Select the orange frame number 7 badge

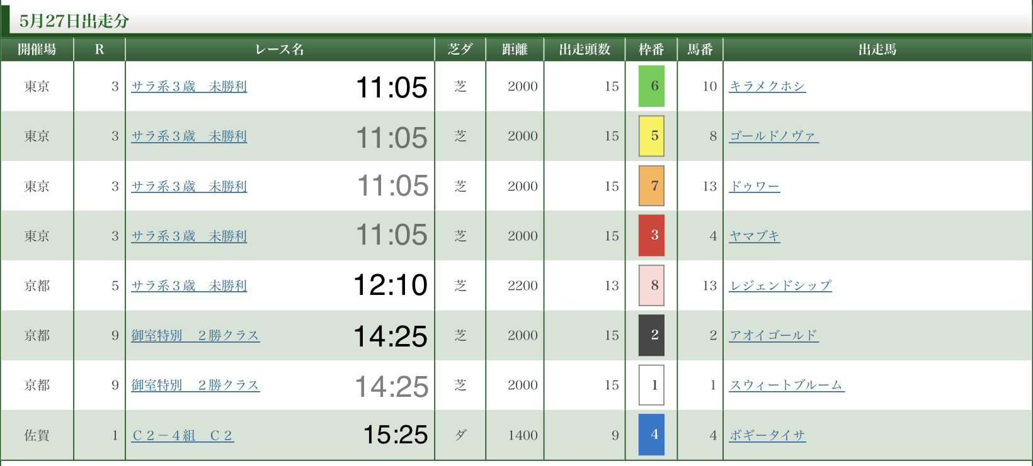pos(651,186)
